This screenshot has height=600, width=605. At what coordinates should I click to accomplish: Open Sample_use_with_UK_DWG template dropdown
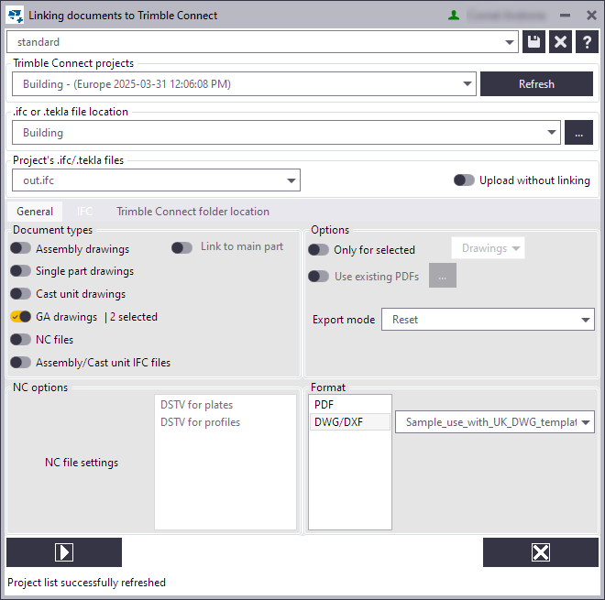click(495, 422)
